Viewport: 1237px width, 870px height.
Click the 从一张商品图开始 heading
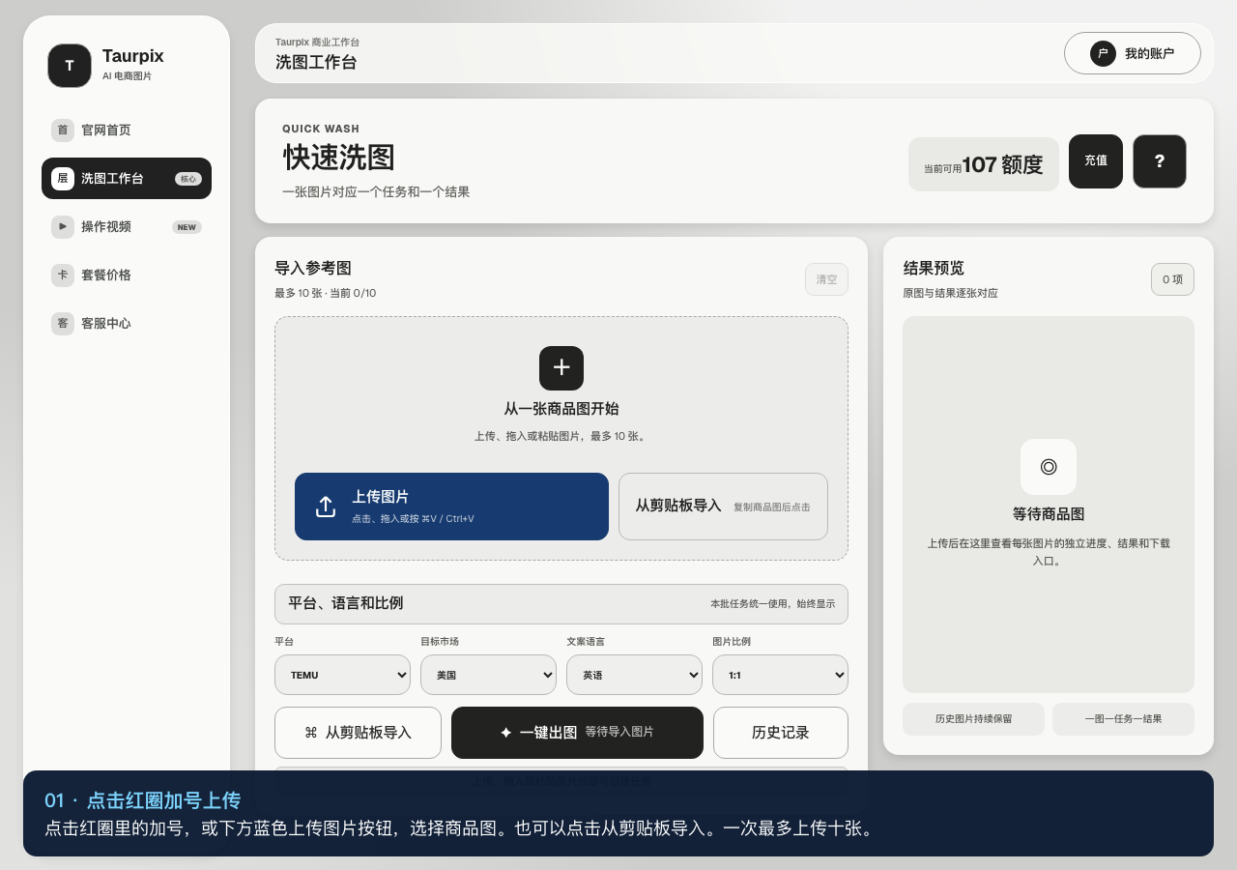pos(561,409)
